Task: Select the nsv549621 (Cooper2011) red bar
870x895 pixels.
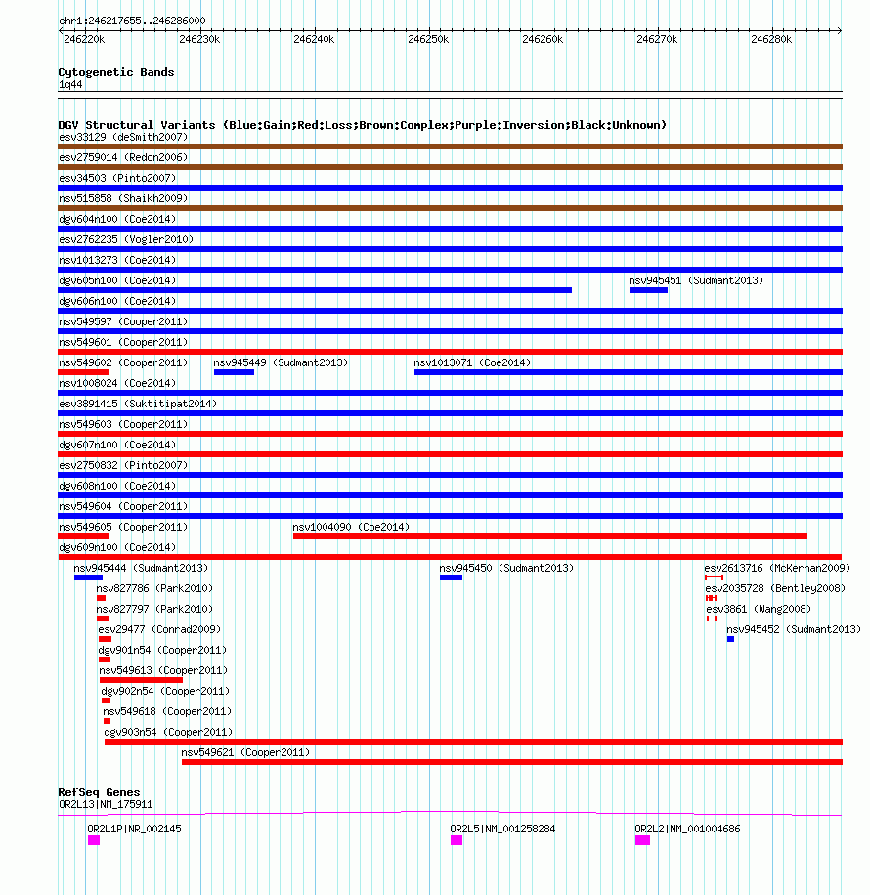Action: [512, 763]
